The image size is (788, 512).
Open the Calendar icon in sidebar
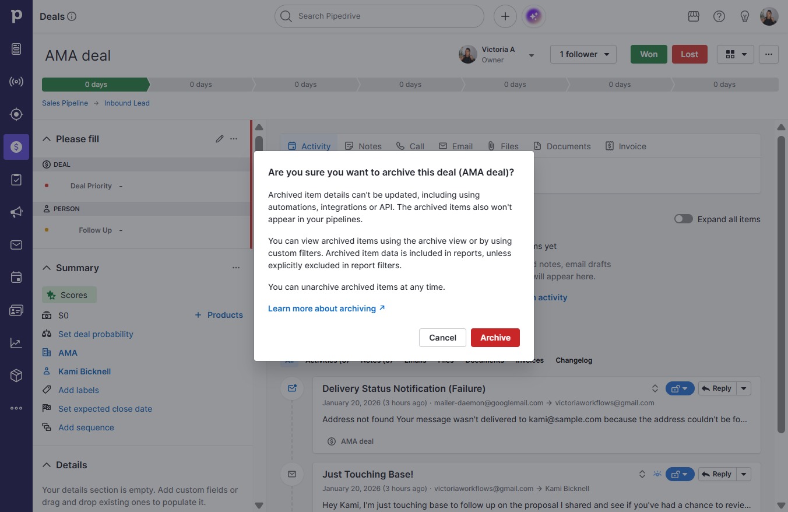(16, 278)
